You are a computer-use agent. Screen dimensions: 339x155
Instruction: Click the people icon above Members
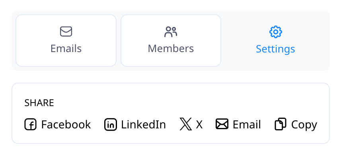click(171, 32)
